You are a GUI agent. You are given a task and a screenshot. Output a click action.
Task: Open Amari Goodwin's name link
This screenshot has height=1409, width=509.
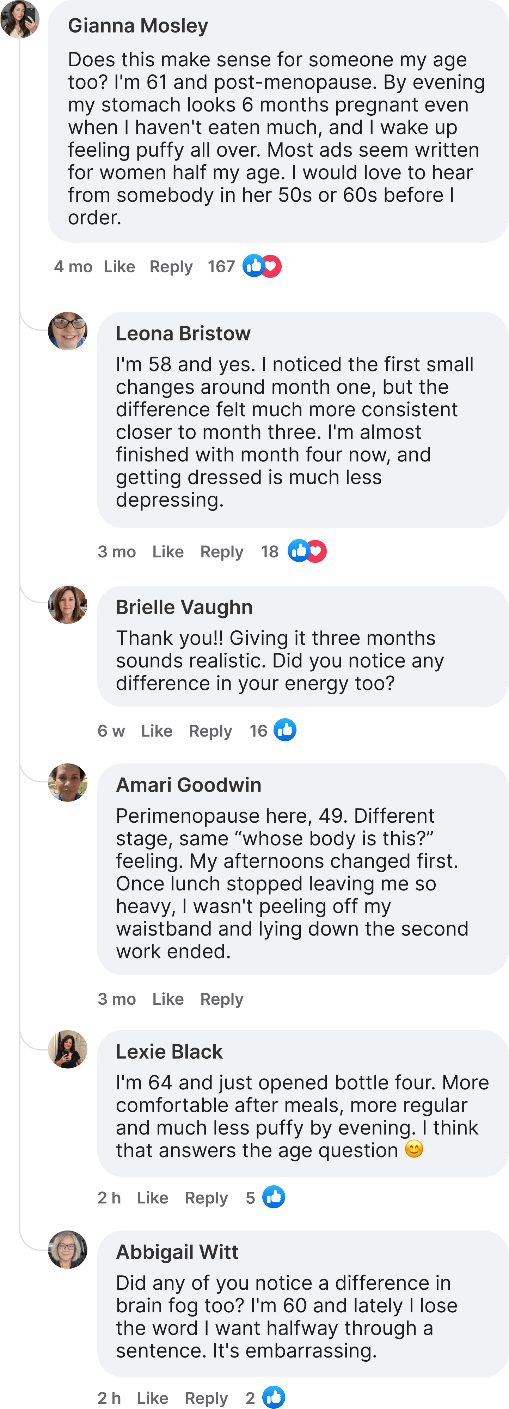point(189,785)
